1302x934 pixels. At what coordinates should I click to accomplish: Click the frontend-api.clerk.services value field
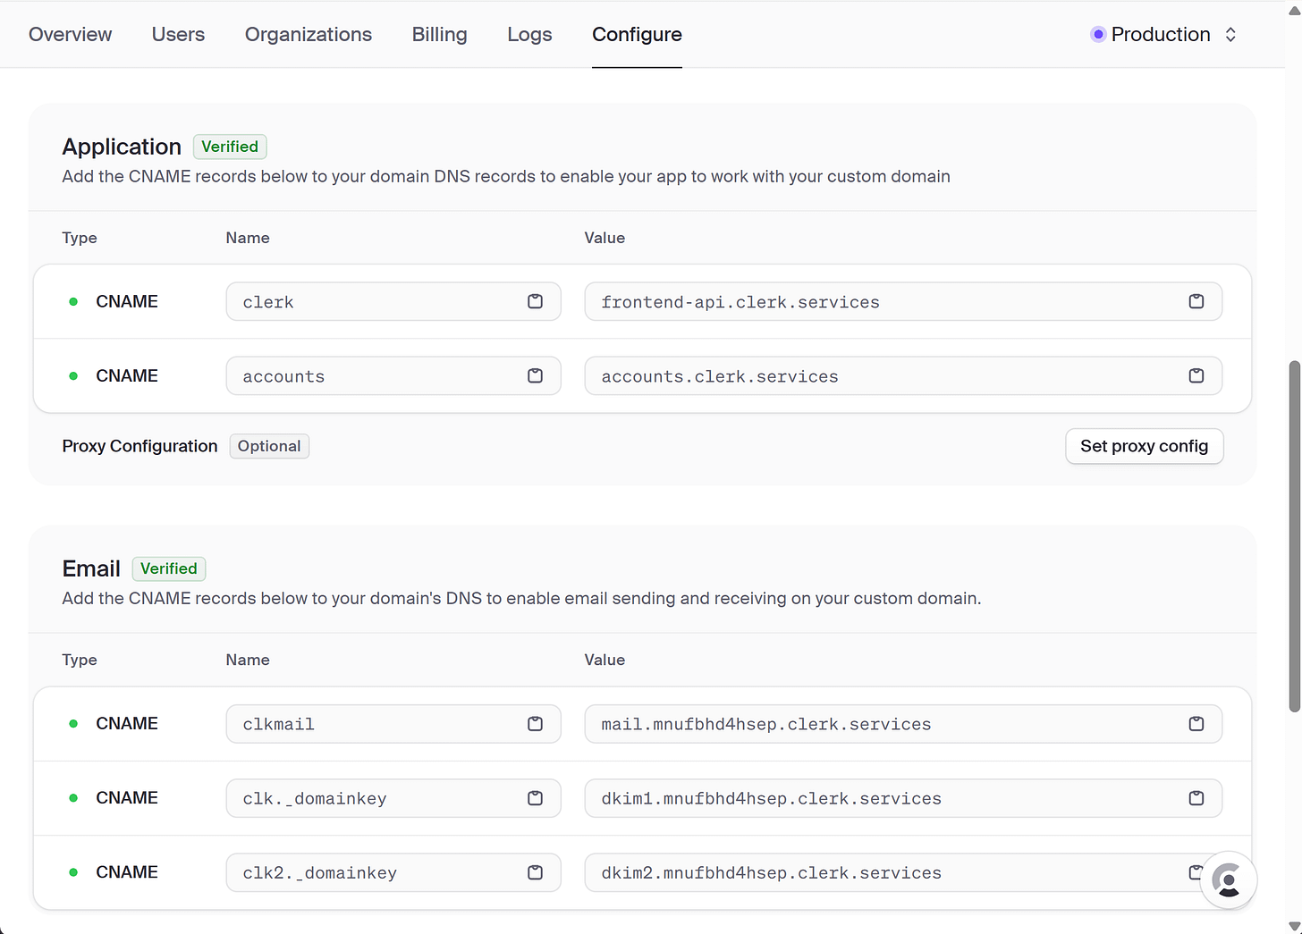click(903, 301)
